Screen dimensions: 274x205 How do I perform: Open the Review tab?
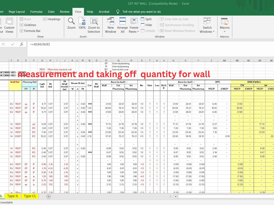coord(65,12)
